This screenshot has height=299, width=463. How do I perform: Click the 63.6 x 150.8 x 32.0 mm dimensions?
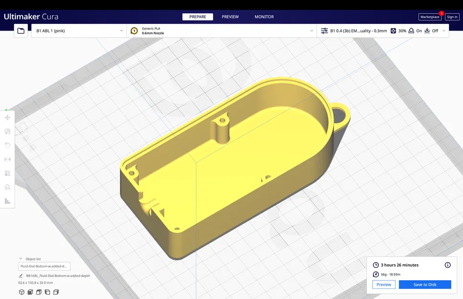coord(35,282)
